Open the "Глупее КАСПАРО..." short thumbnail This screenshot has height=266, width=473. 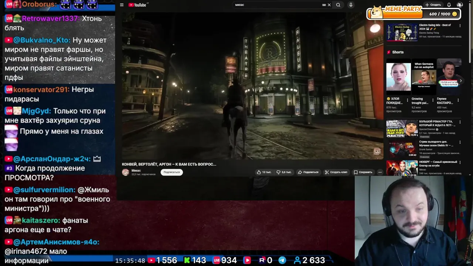[x=449, y=77]
